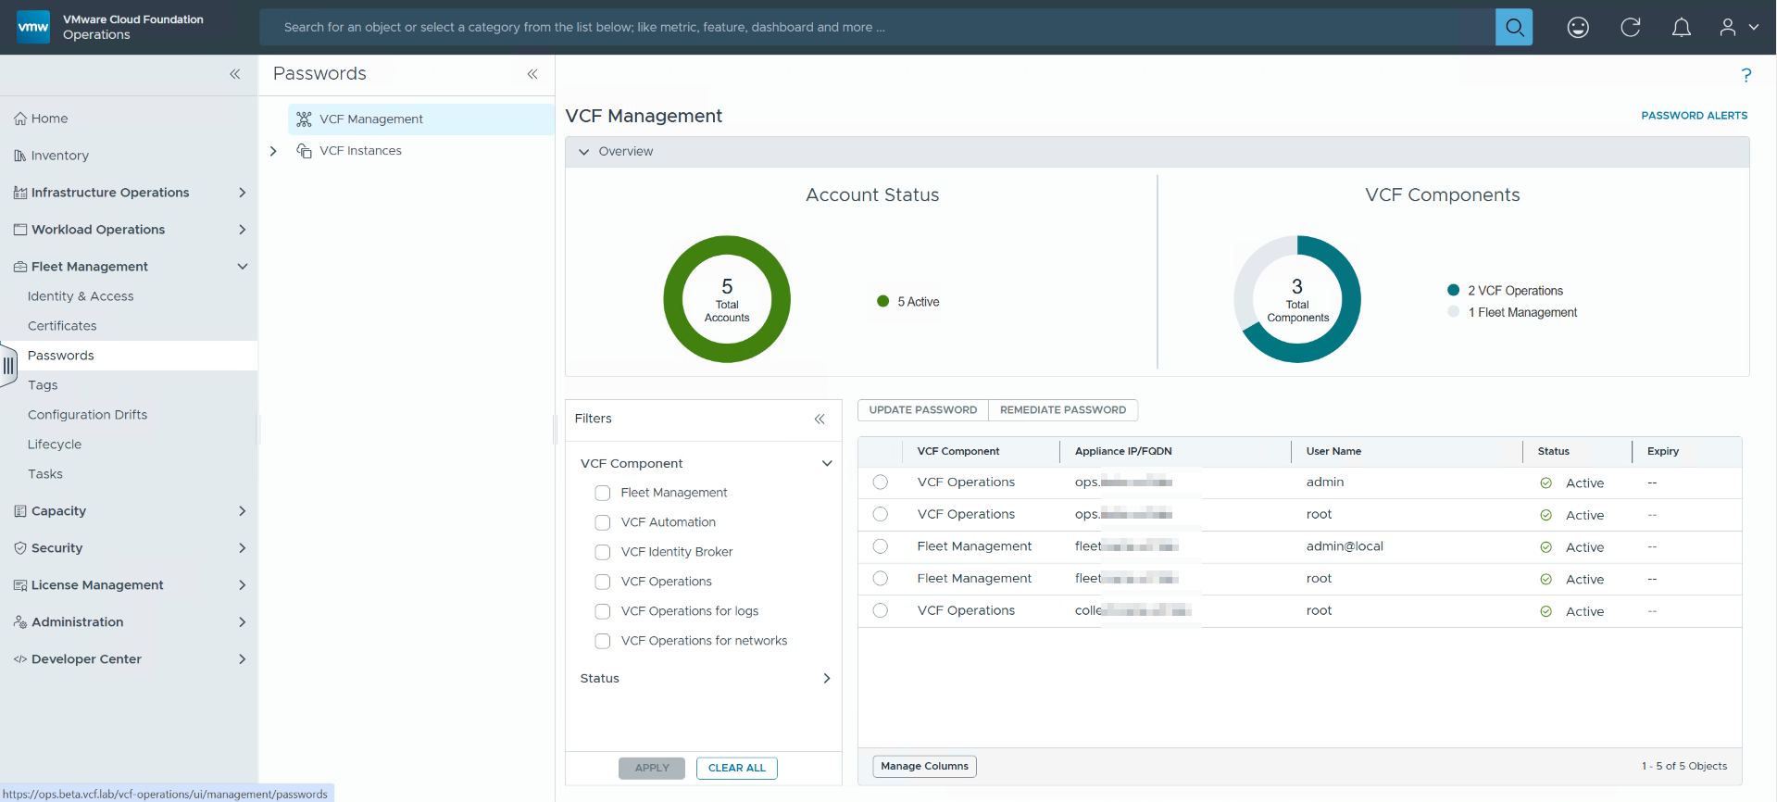Open the notifications bell
The height and width of the screenshot is (802, 1777).
1682,28
